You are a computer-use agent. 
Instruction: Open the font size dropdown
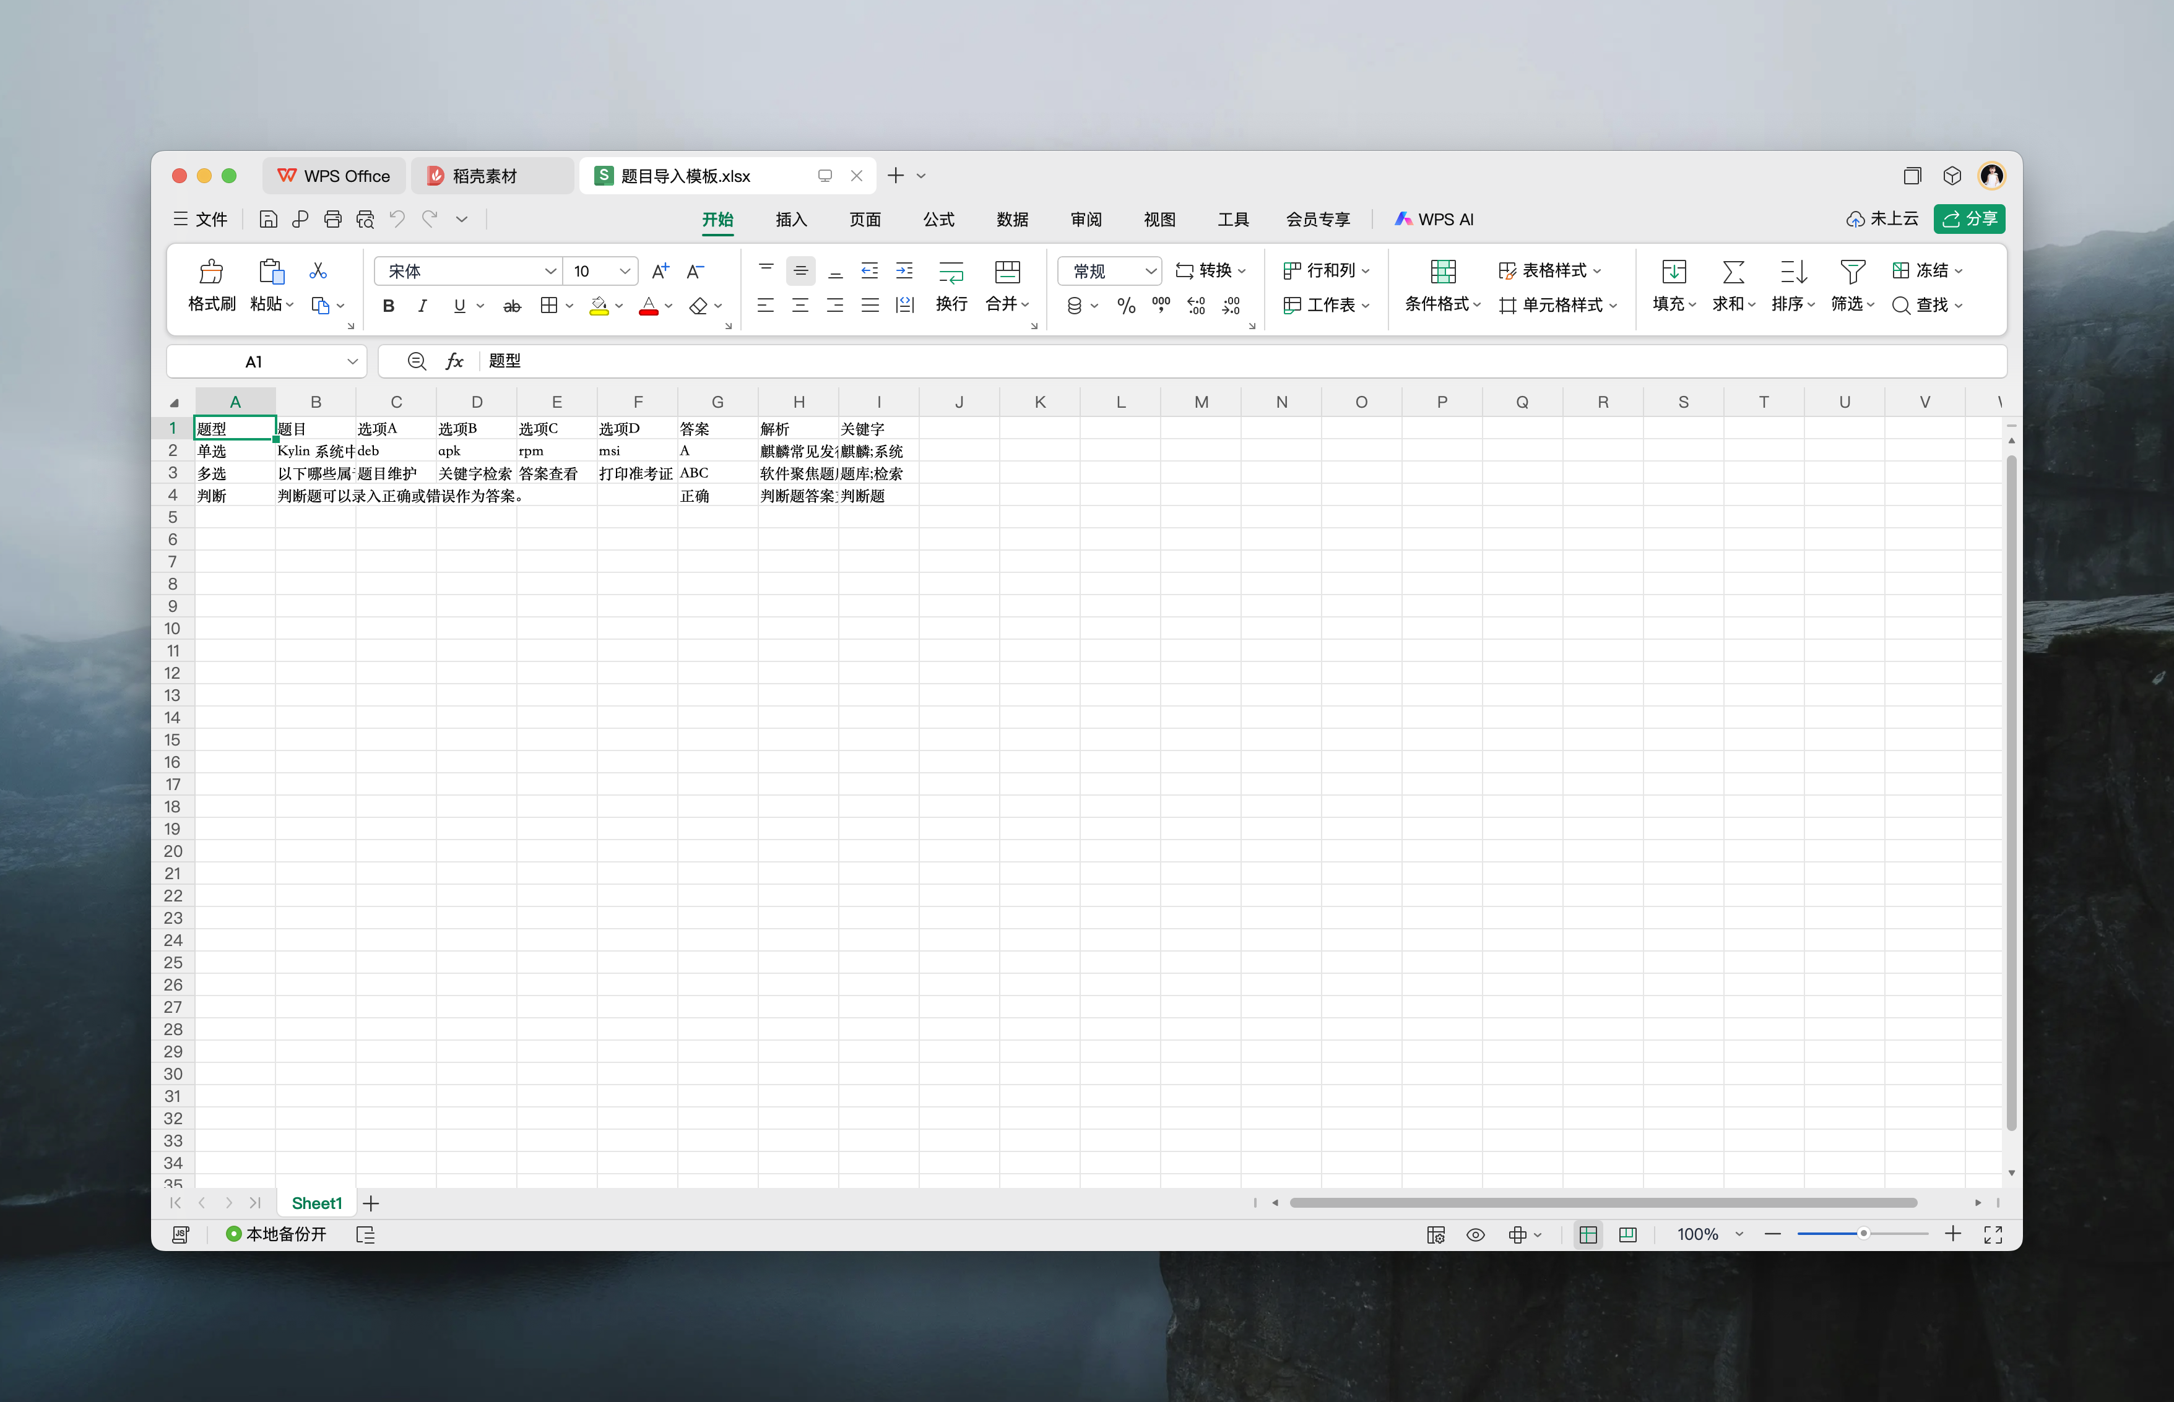(625, 271)
